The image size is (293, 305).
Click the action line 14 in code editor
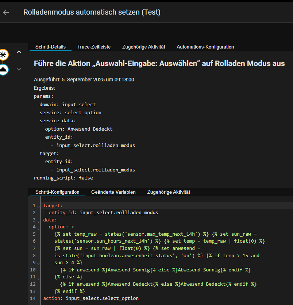91,298
